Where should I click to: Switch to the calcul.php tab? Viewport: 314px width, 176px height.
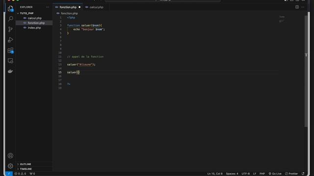[x=96, y=7]
